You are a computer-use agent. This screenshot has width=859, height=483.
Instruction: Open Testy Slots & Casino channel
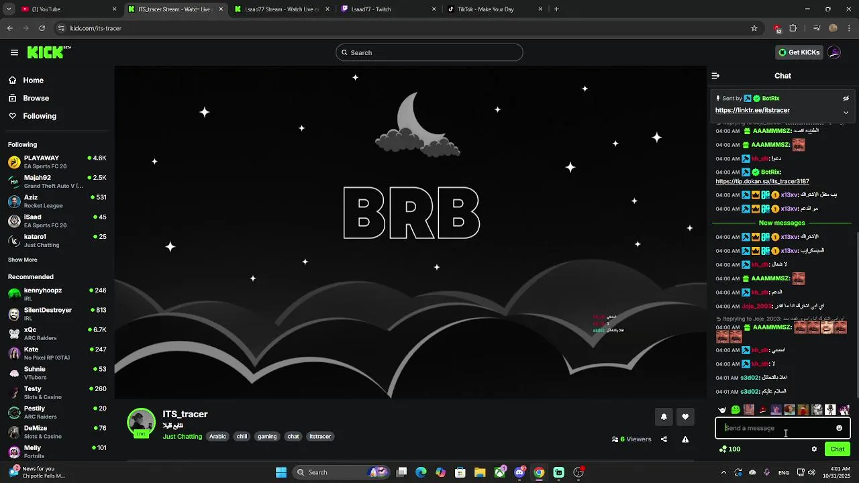[x=57, y=392]
